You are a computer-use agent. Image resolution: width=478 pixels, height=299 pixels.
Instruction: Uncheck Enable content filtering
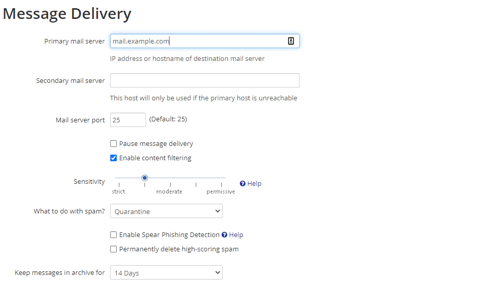[113, 158]
